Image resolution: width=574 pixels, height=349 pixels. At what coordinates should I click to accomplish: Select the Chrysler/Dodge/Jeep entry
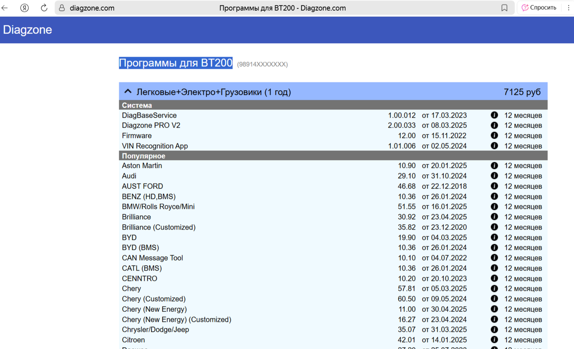coord(156,330)
